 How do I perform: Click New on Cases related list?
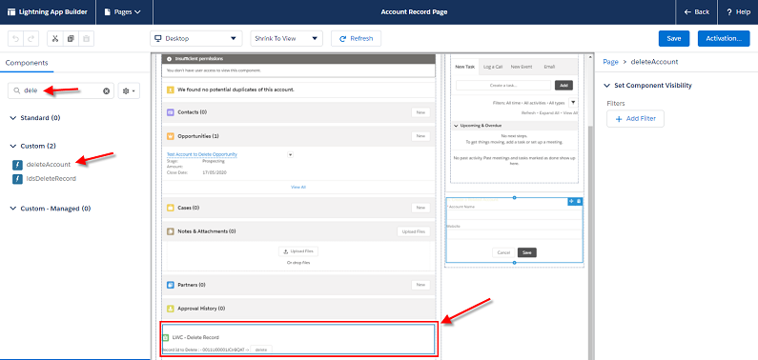point(420,208)
